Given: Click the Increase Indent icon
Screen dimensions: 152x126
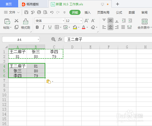Looking at the screenshot, I should pos(130,21).
